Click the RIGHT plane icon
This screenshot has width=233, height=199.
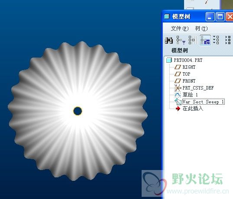[178, 67]
